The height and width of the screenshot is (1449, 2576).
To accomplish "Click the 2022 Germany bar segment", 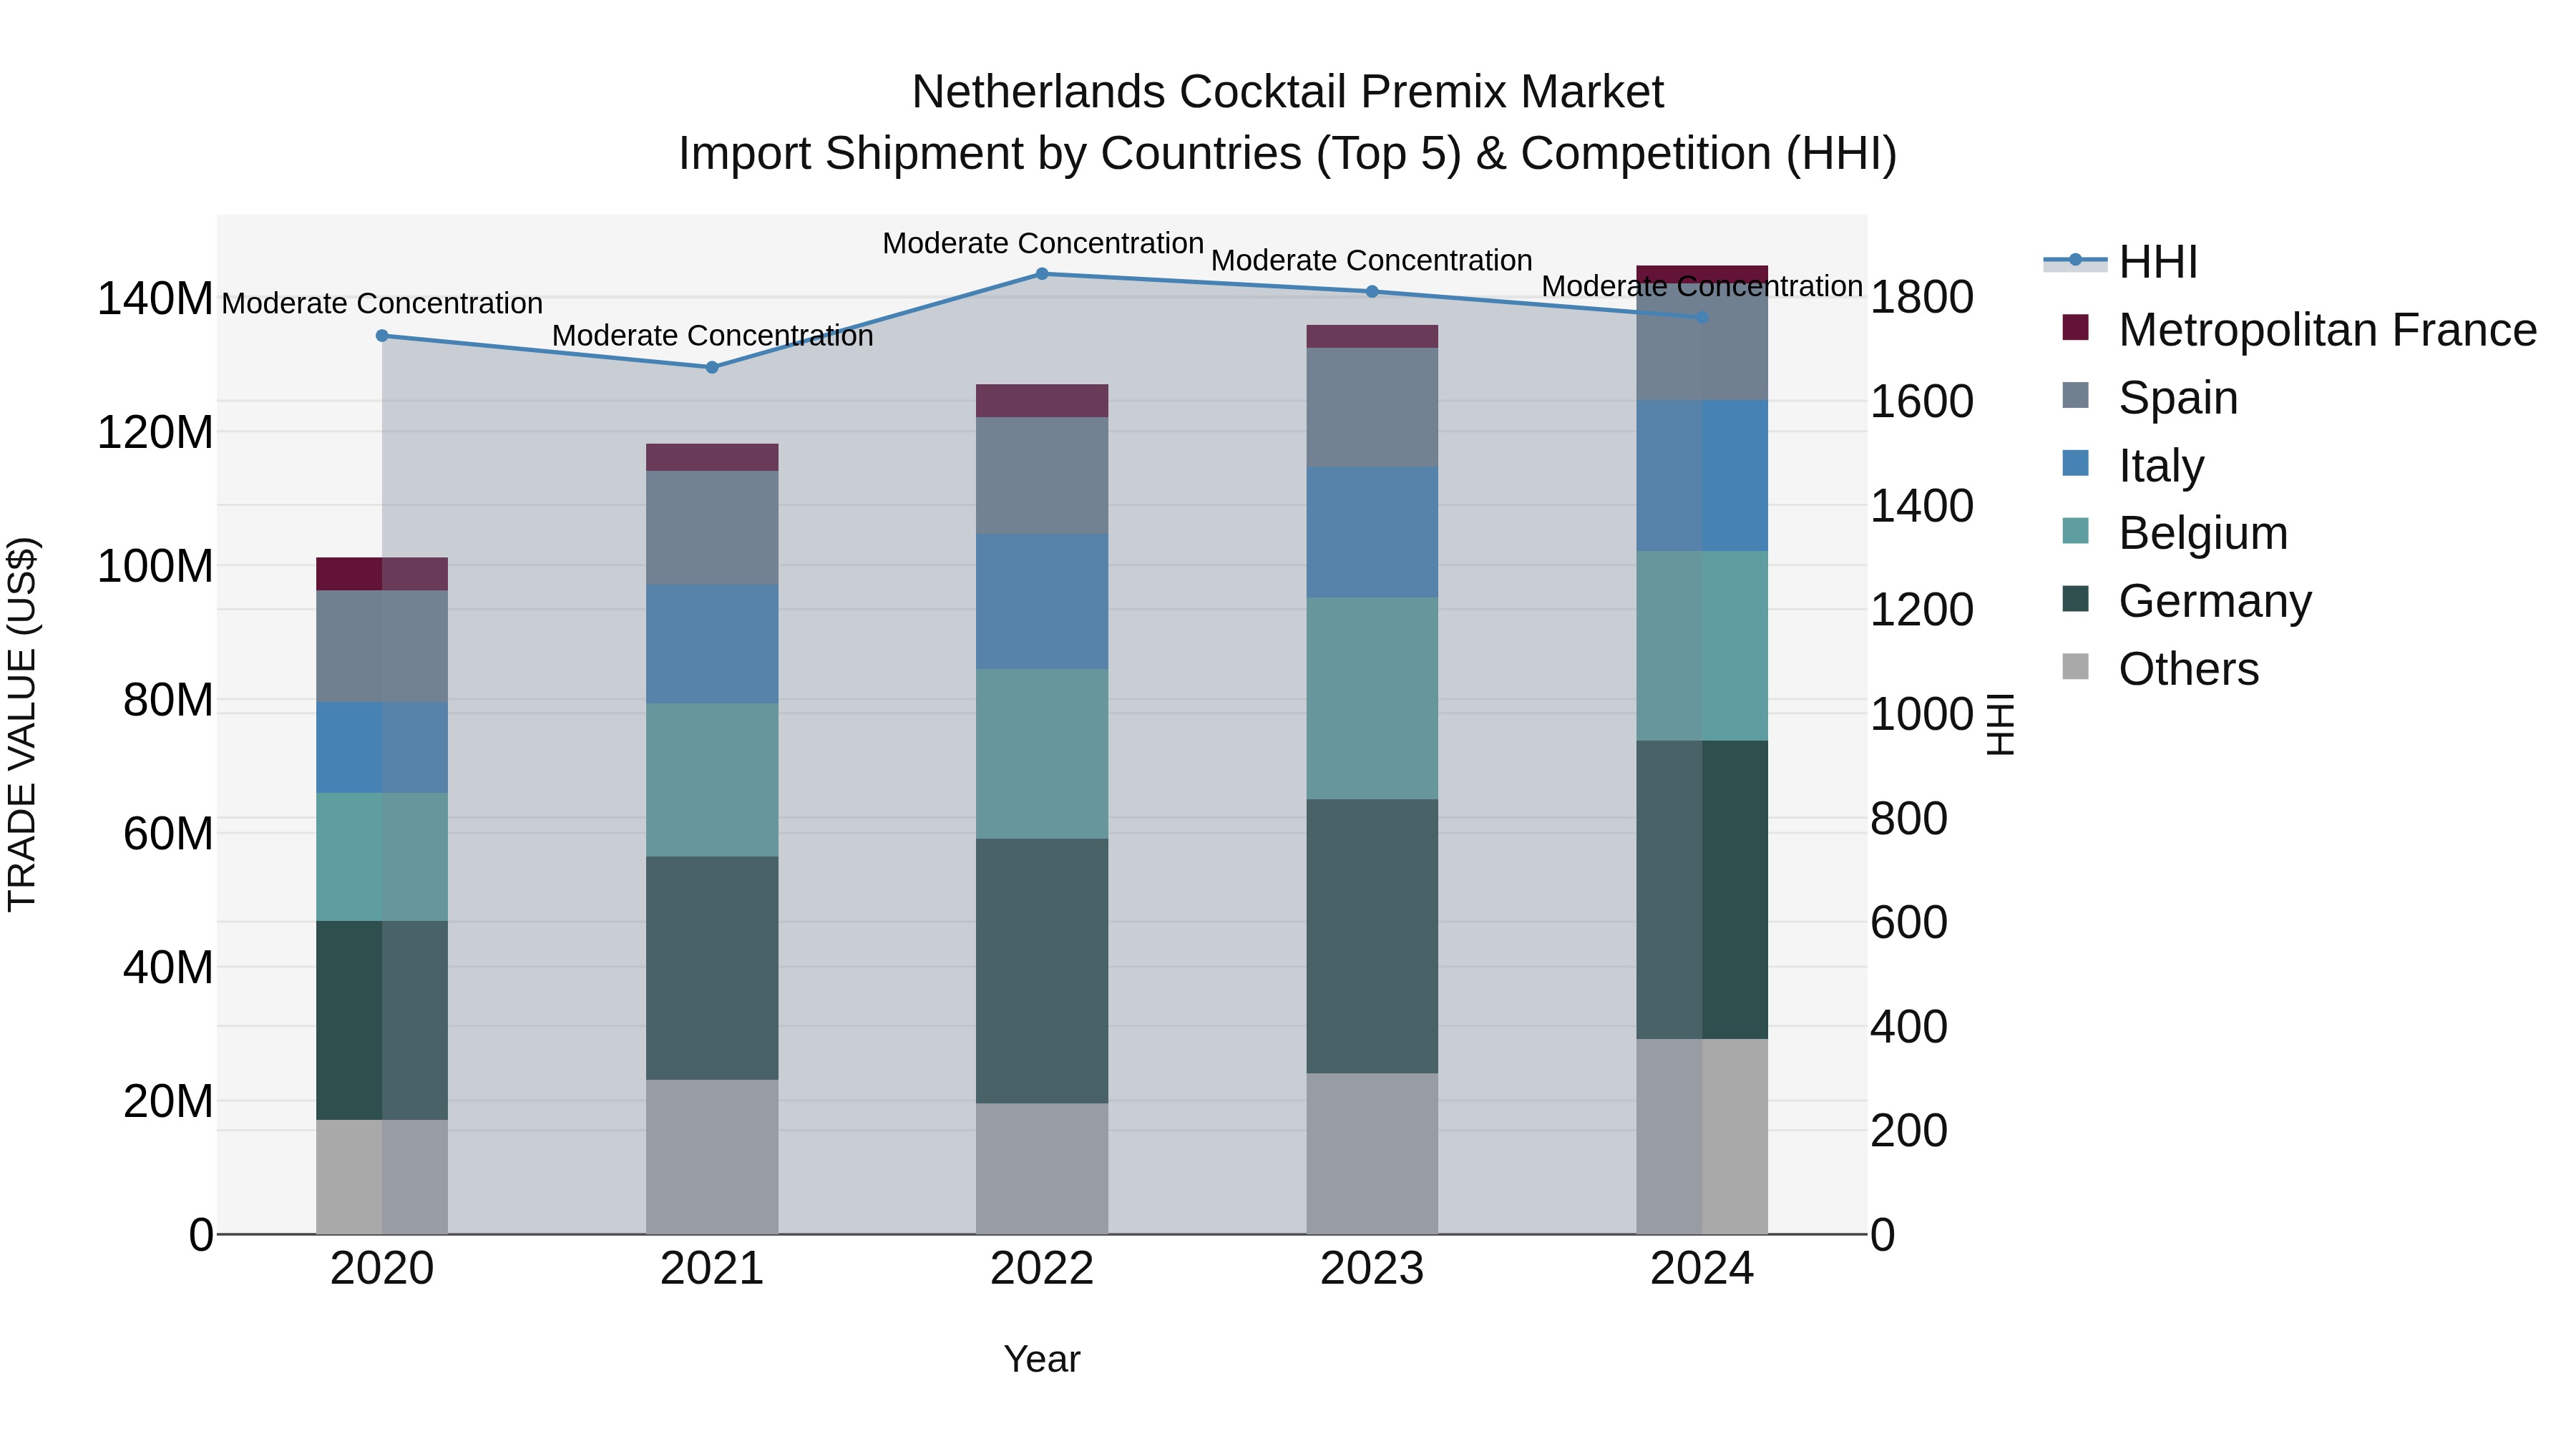I will point(1042,971).
